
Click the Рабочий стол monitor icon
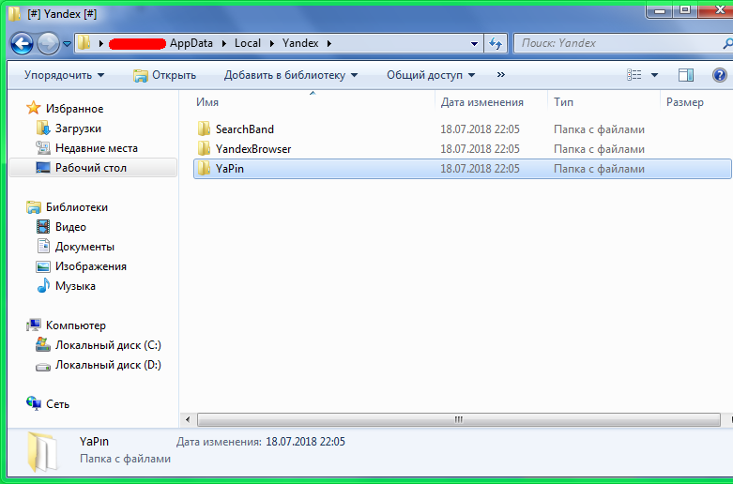pos(43,168)
